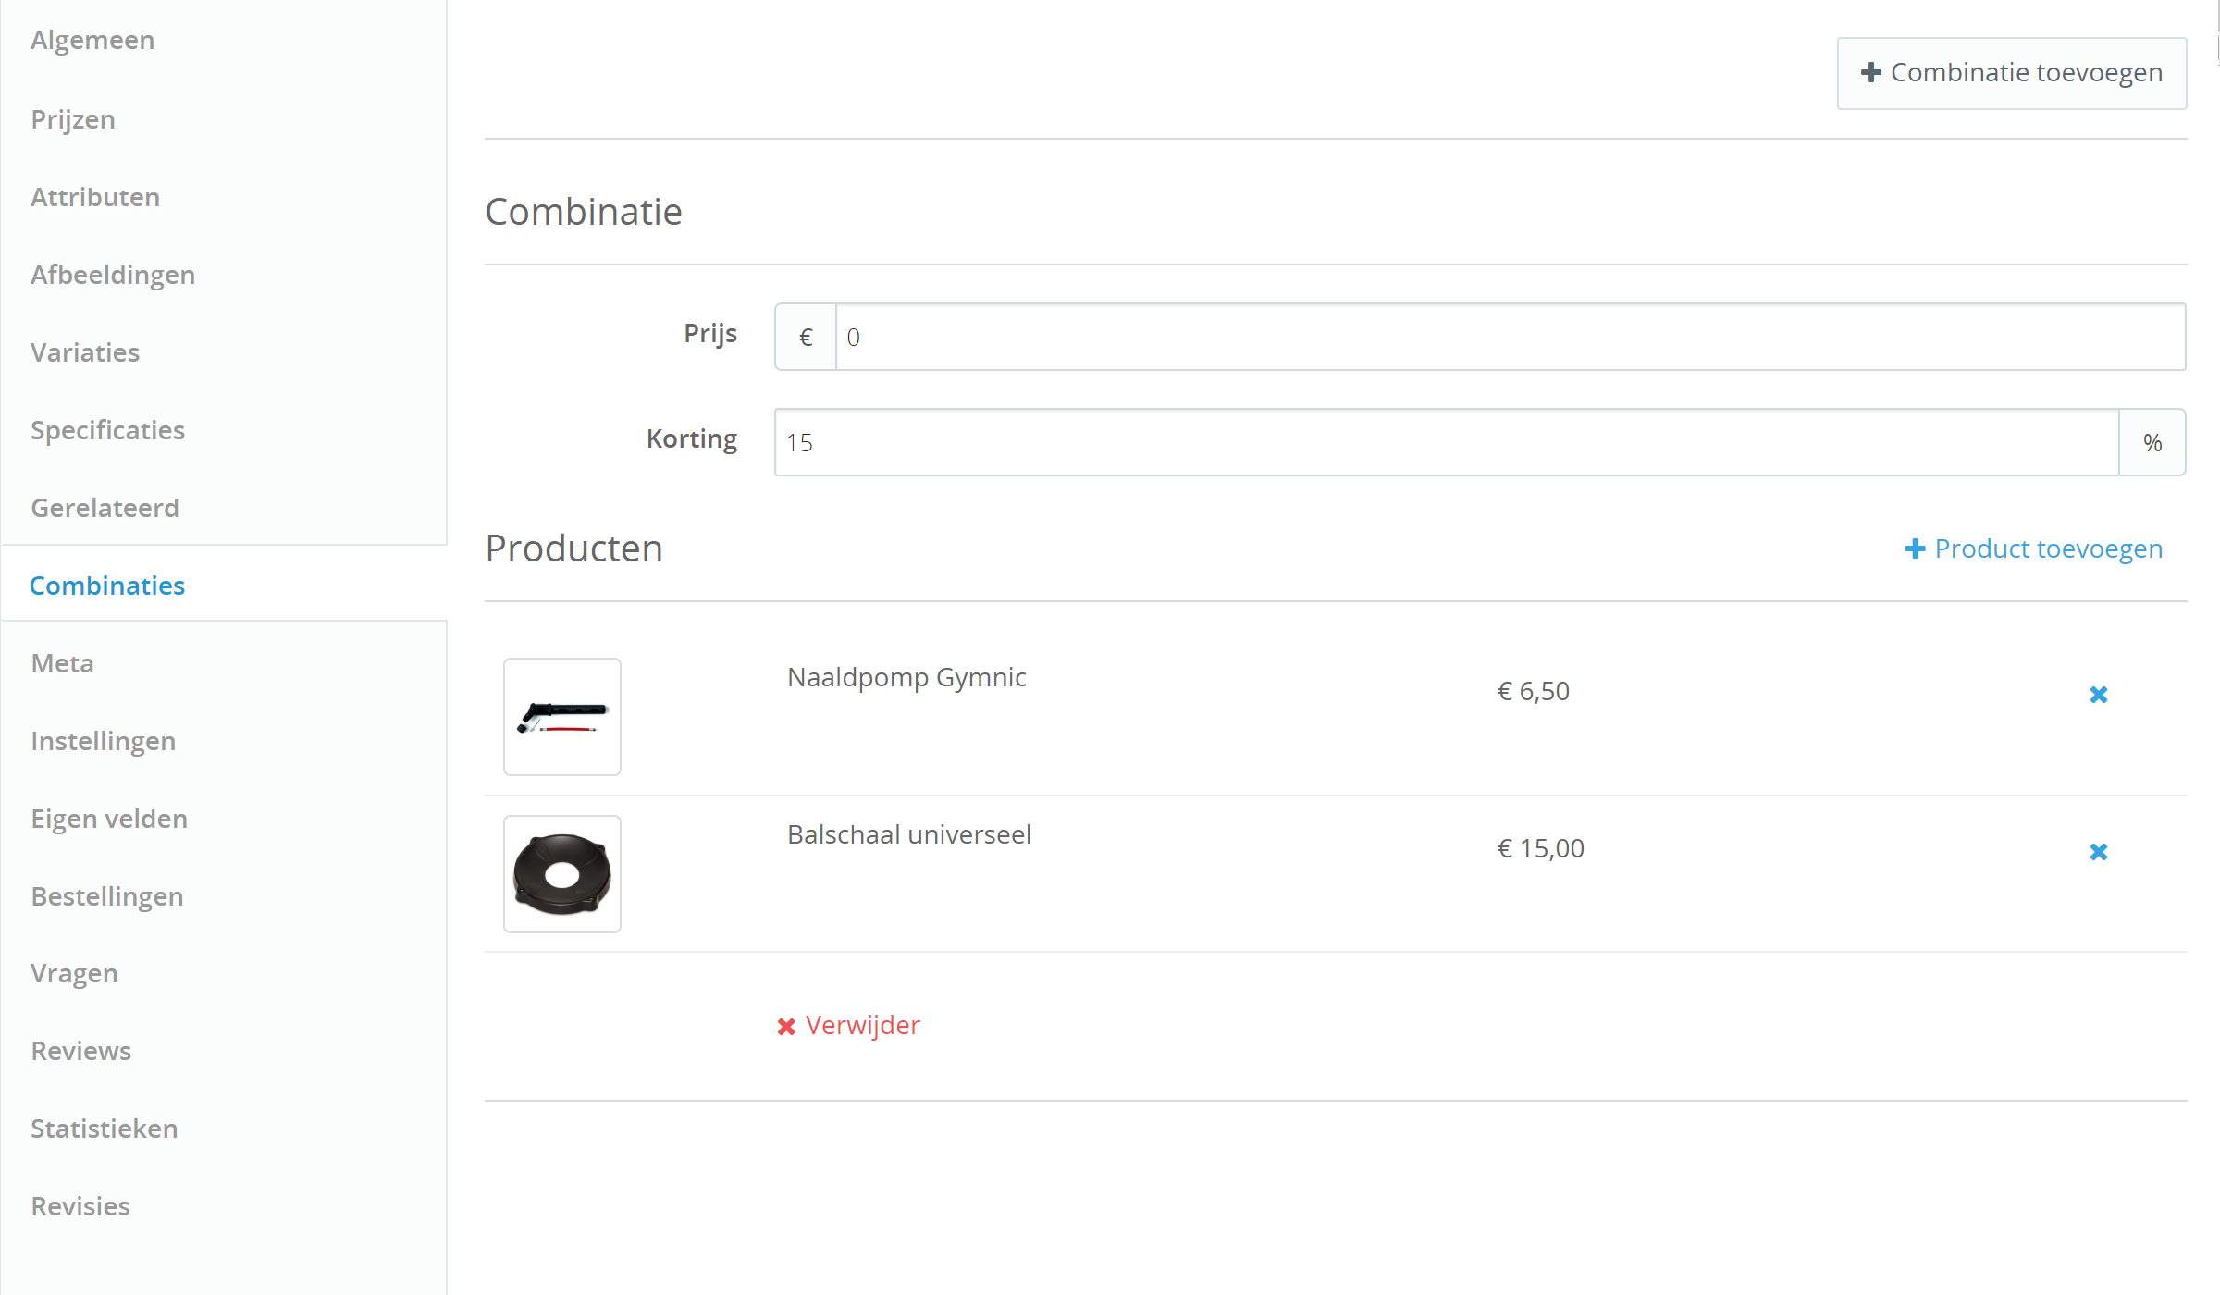Click the plus icon in Combinatie toevoegen
Image resolution: width=2220 pixels, height=1295 pixels.
tap(1871, 72)
